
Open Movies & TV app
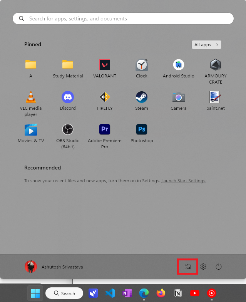pos(31,133)
